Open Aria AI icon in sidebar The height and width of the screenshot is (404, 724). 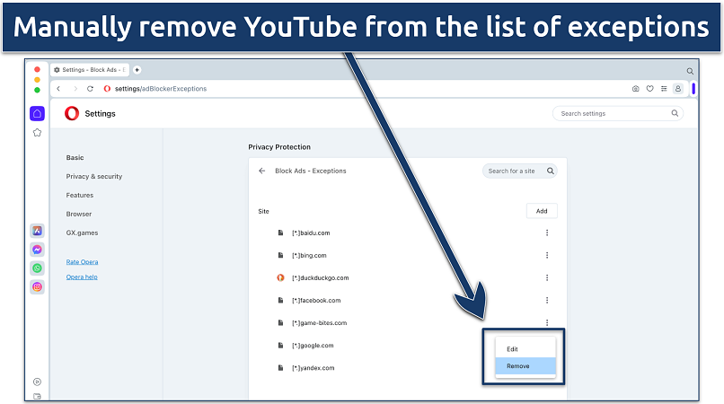point(38,231)
